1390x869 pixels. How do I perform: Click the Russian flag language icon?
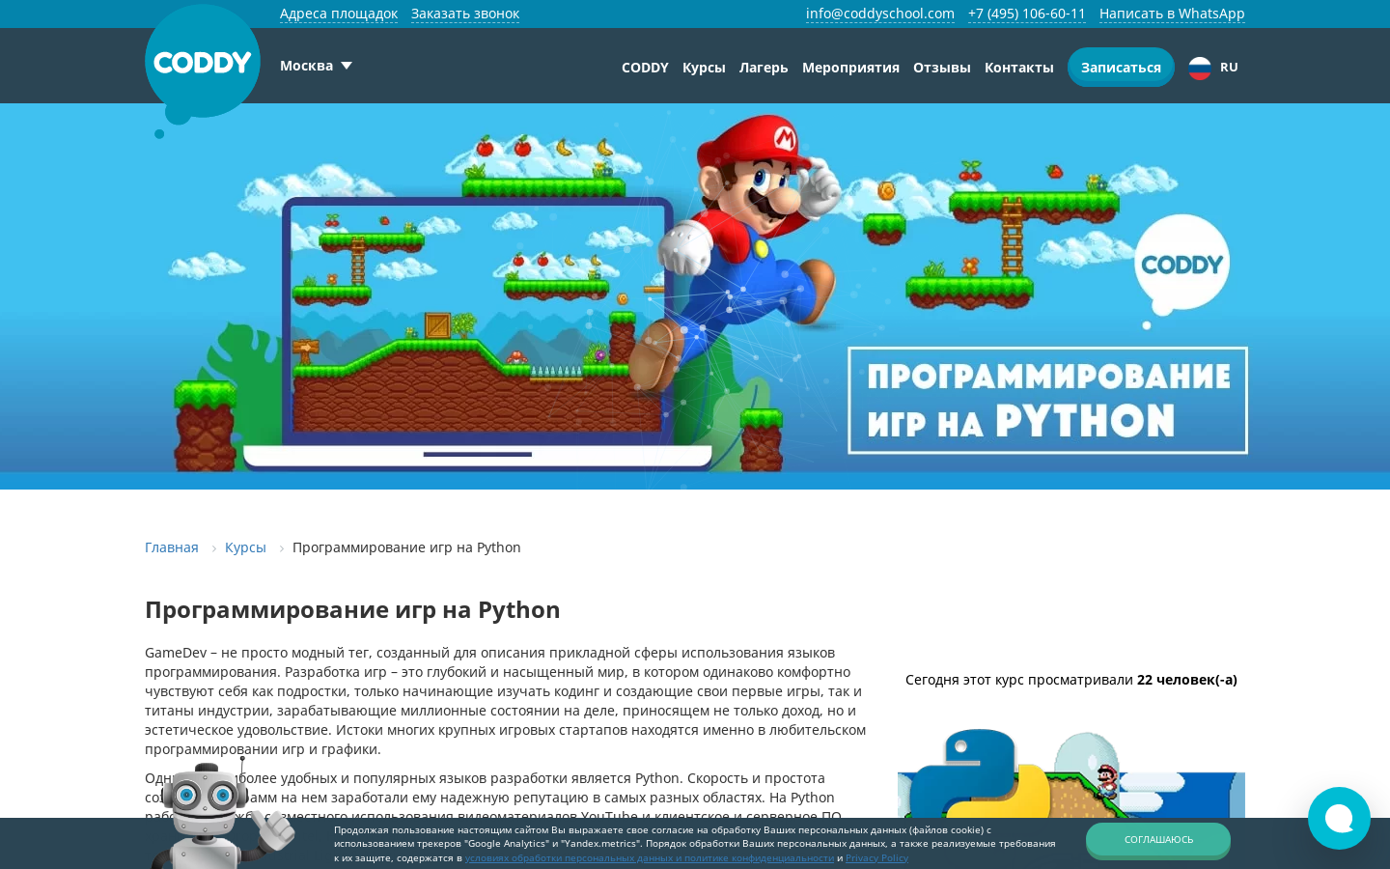tap(1200, 68)
